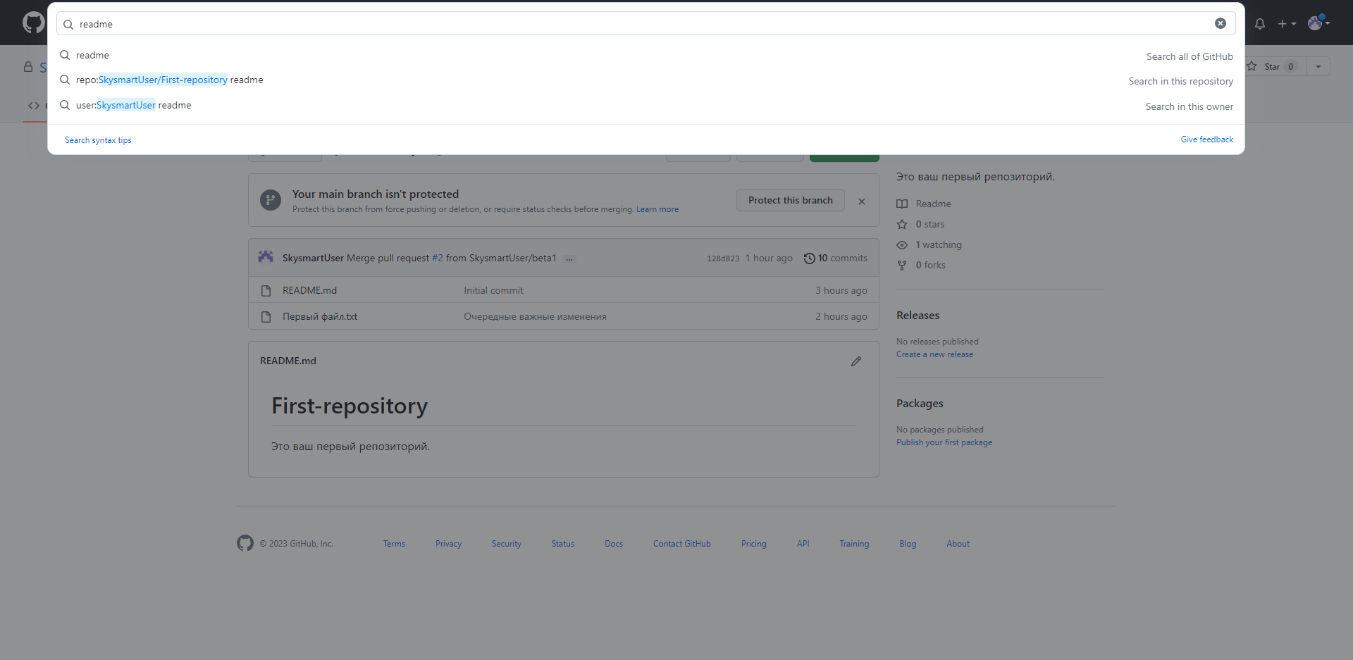Open README.md file in file list
Viewport: 1353px width, 660px height.
(309, 290)
